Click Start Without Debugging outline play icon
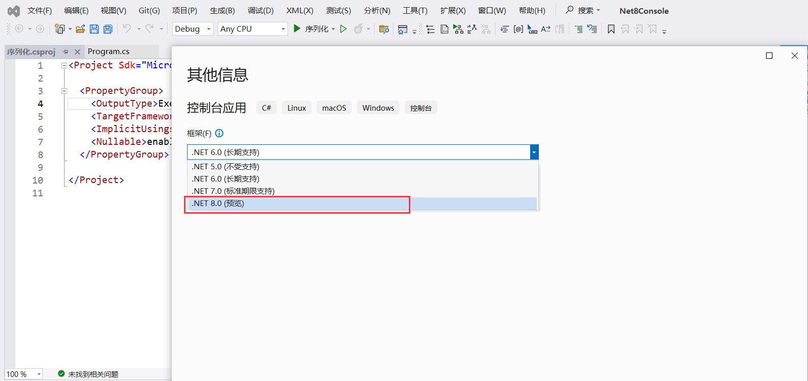This screenshot has width=808, height=381. pos(344,29)
